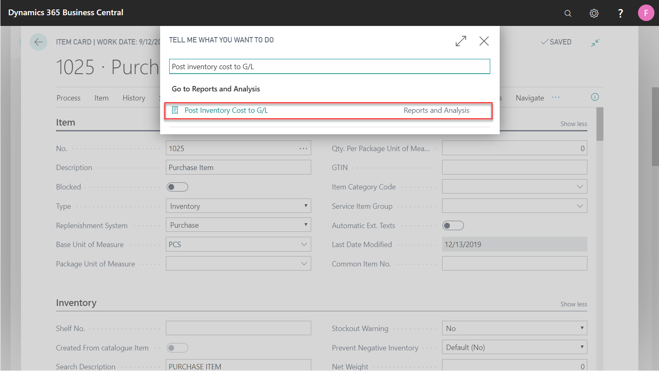Image resolution: width=659 pixels, height=371 pixels.
Task: Open more actions ellipsis next to Navigate
Action: 556,98
